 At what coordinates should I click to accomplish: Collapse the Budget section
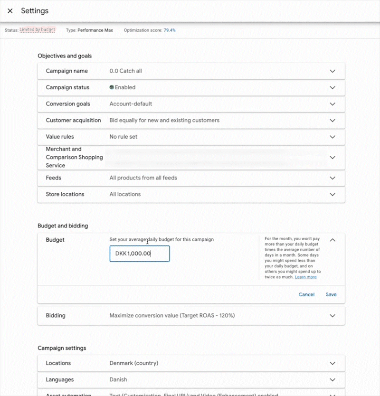(332, 240)
